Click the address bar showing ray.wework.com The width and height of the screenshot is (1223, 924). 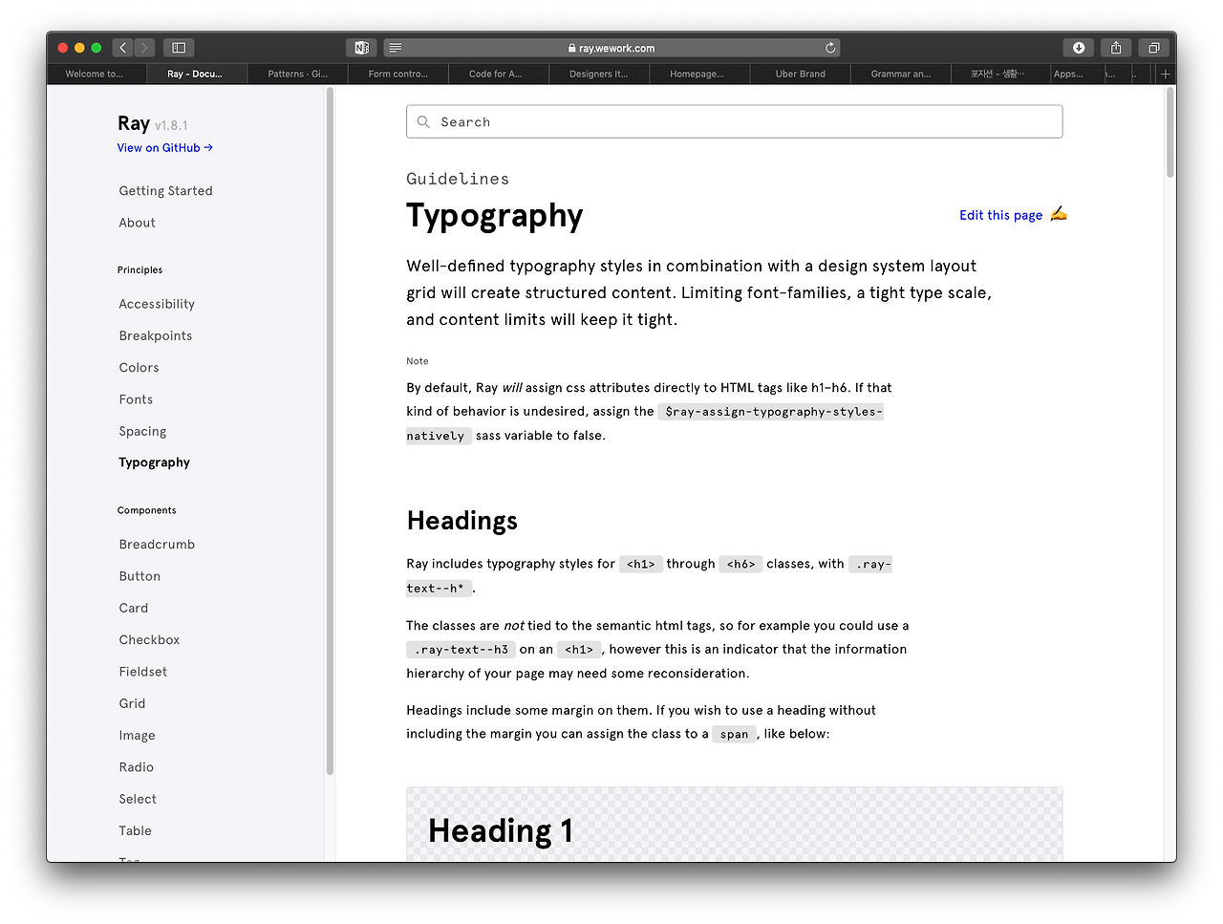pos(611,48)
